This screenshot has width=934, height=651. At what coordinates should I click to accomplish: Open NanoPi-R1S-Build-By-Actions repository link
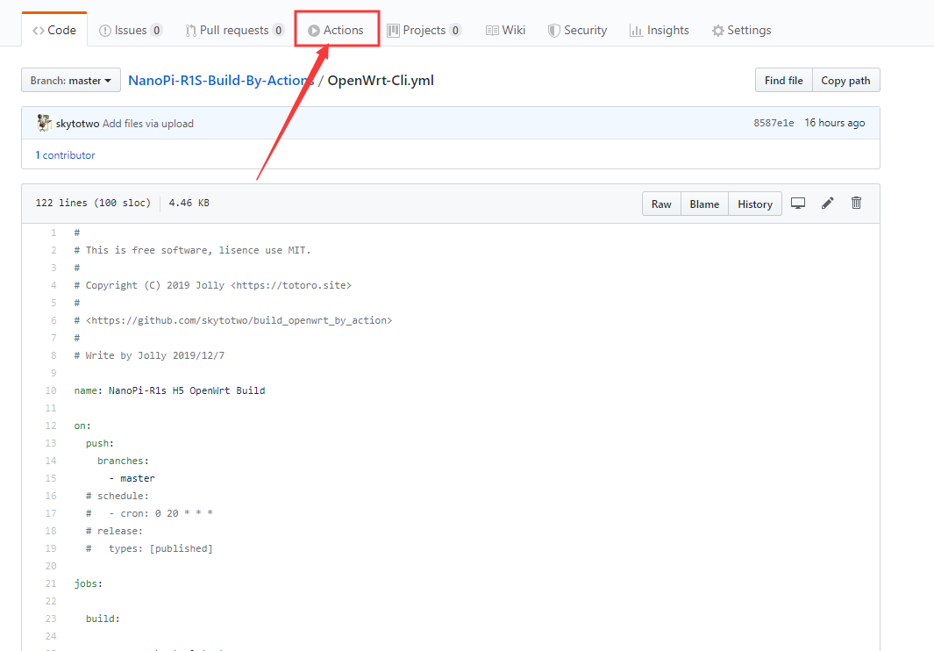(221, 81)
